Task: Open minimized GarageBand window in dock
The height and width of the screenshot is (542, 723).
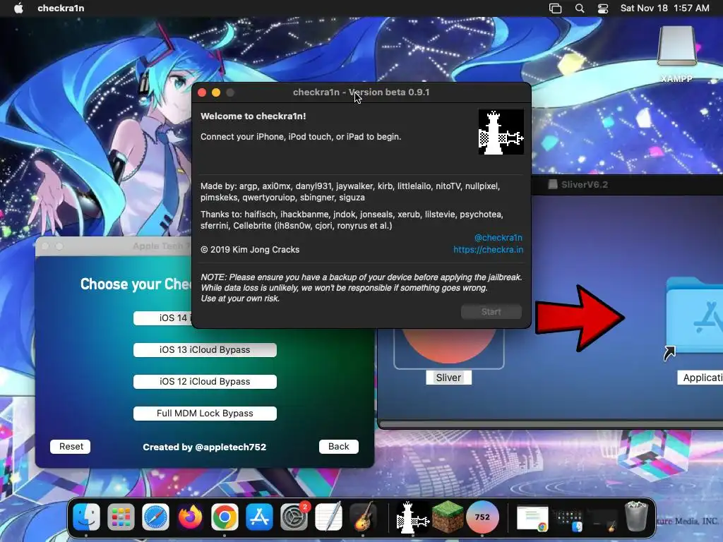Action: click(x=603, y=520)
